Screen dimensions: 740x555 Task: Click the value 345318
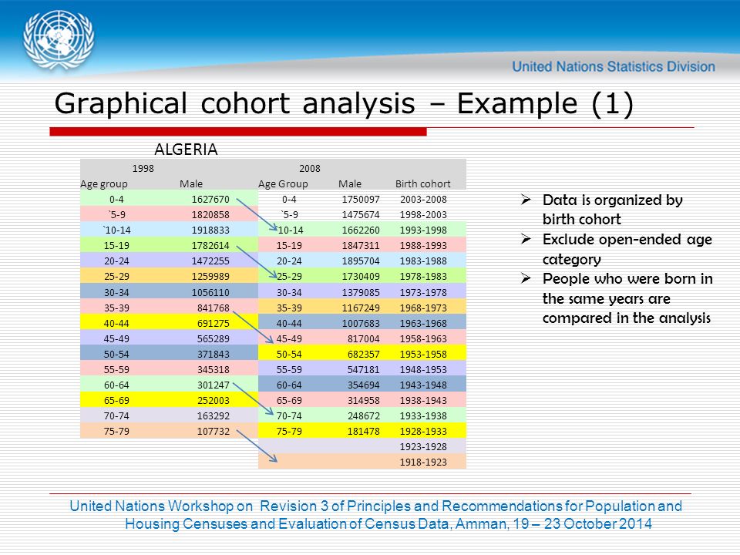[x=214, y=369]
